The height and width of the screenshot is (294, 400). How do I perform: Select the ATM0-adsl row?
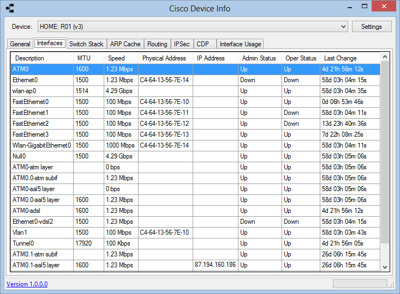pos(195,211)
